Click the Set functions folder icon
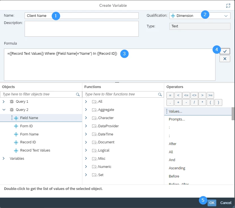Image resolution: width=235 pixels, height=208 pixels. pos(95,175)
